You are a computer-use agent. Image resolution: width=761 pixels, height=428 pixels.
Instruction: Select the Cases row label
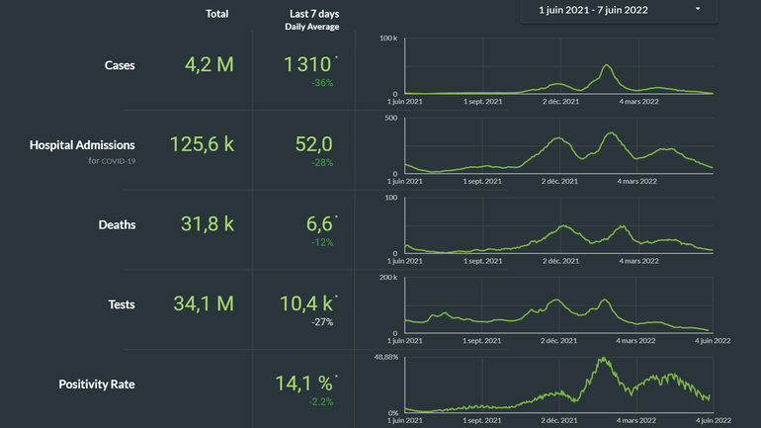coord(120,66)
